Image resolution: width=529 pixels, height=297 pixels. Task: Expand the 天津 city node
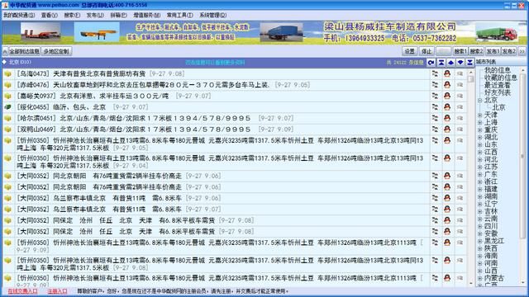coord(480,115)
